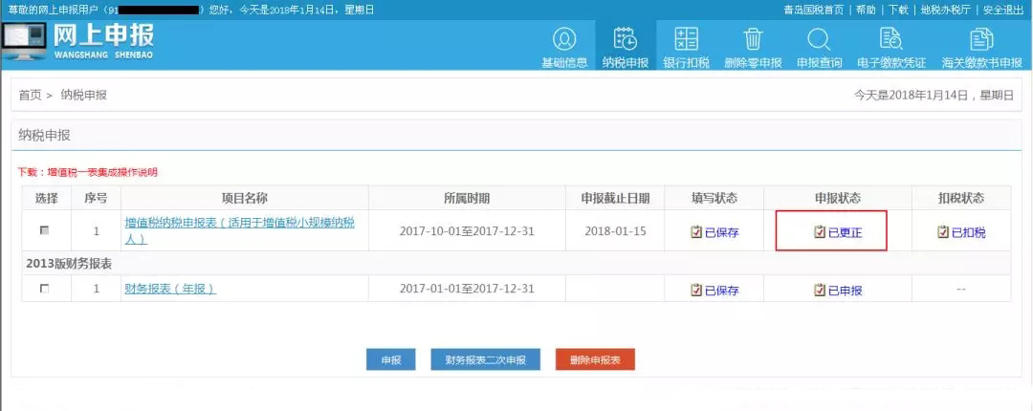Open the 帮助 link in top bar
The width and height of the screenshot is (1033, 411).
coord(866,10)
